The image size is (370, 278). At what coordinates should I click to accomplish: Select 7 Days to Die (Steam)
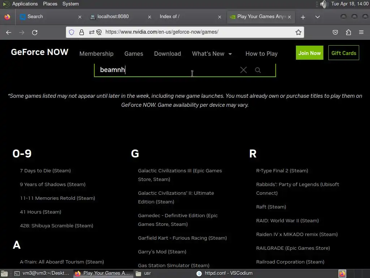pos(45,171)
